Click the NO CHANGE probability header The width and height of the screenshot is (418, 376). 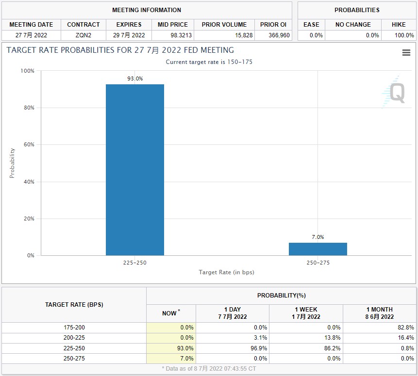click(x=353, y=25)
